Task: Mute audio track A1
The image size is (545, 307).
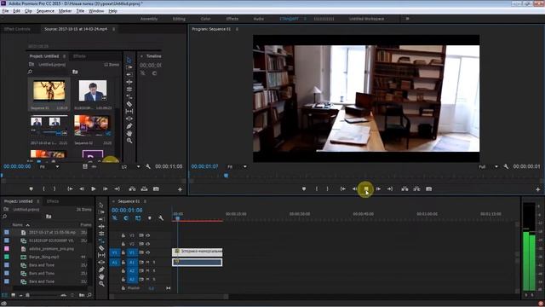Action: coord(147,262)
